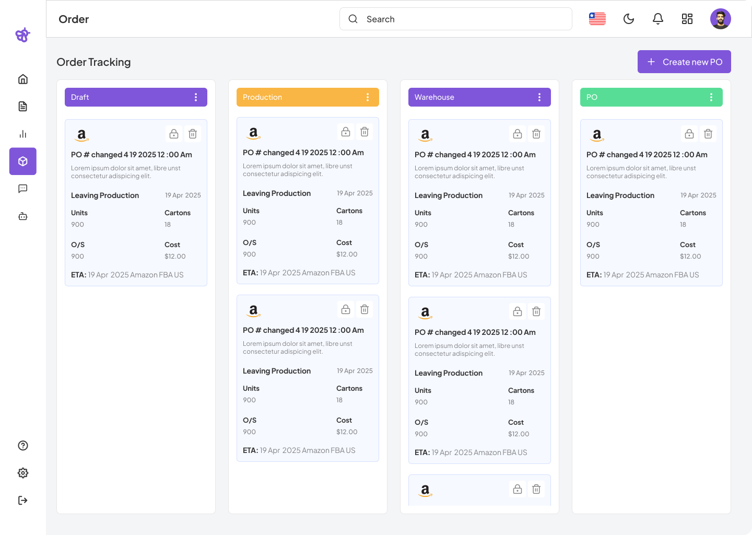Toggle lock on the PO column card

point(689,134)
